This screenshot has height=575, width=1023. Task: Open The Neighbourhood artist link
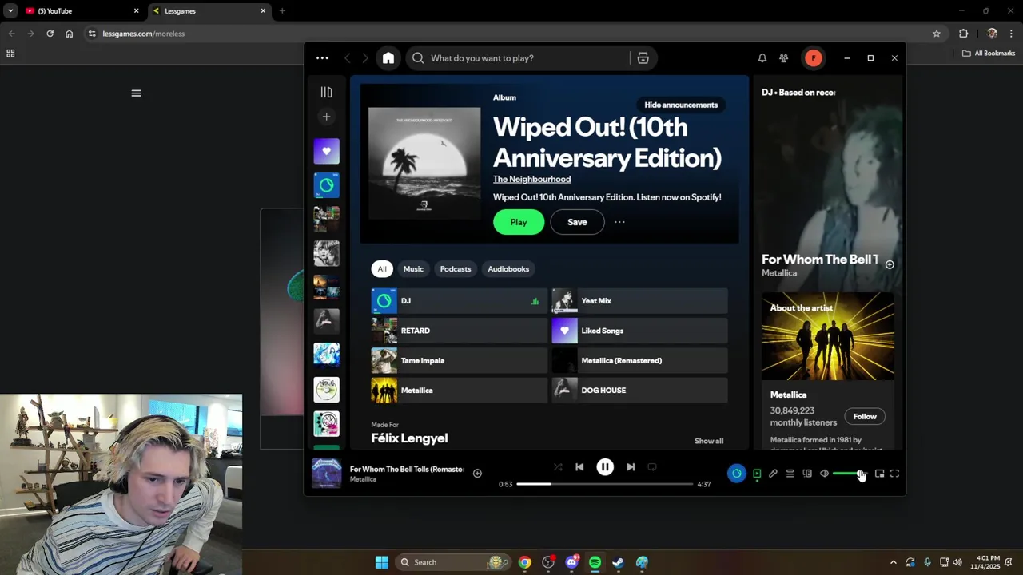pyautogui.click(x=531, y=179)
